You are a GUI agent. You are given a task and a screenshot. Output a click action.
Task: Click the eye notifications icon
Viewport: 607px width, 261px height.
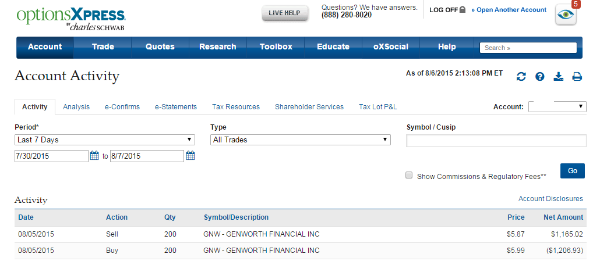(566, 15)
